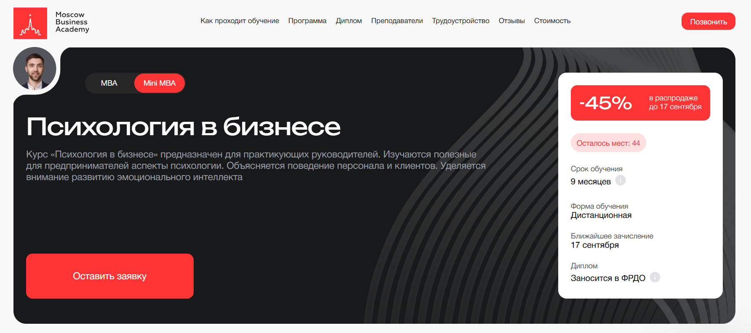The image size is (751, 333).
Task: Jump to Стоимость section
Action: click(552, 21)
